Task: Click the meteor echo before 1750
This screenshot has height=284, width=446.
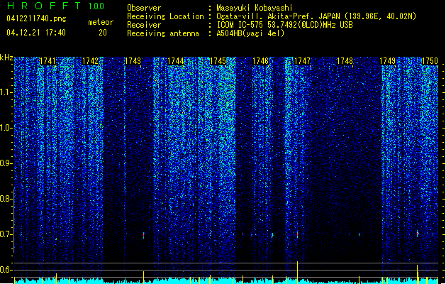Action: coord(418,234)
